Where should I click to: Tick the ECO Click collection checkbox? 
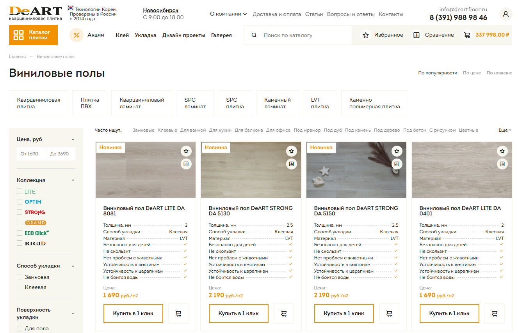pyautogui.click(x=20, y=233)
